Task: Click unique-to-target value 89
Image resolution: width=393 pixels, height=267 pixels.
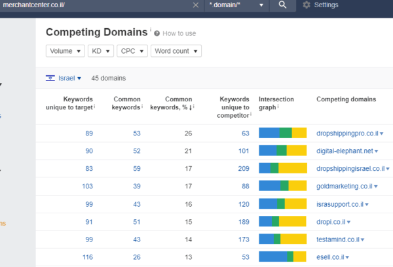Action: click(89, 133)
